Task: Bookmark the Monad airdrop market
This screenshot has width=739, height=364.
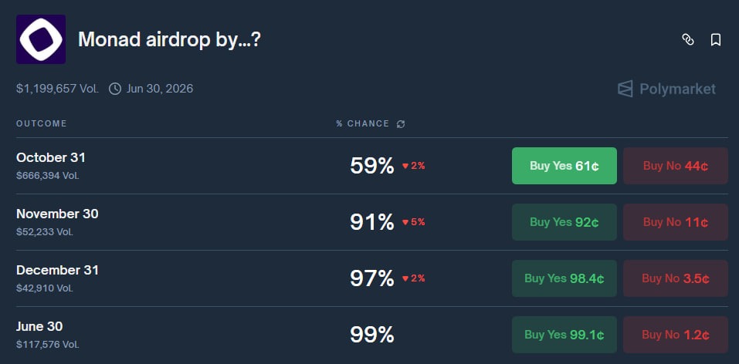Action: coord(716,39)
